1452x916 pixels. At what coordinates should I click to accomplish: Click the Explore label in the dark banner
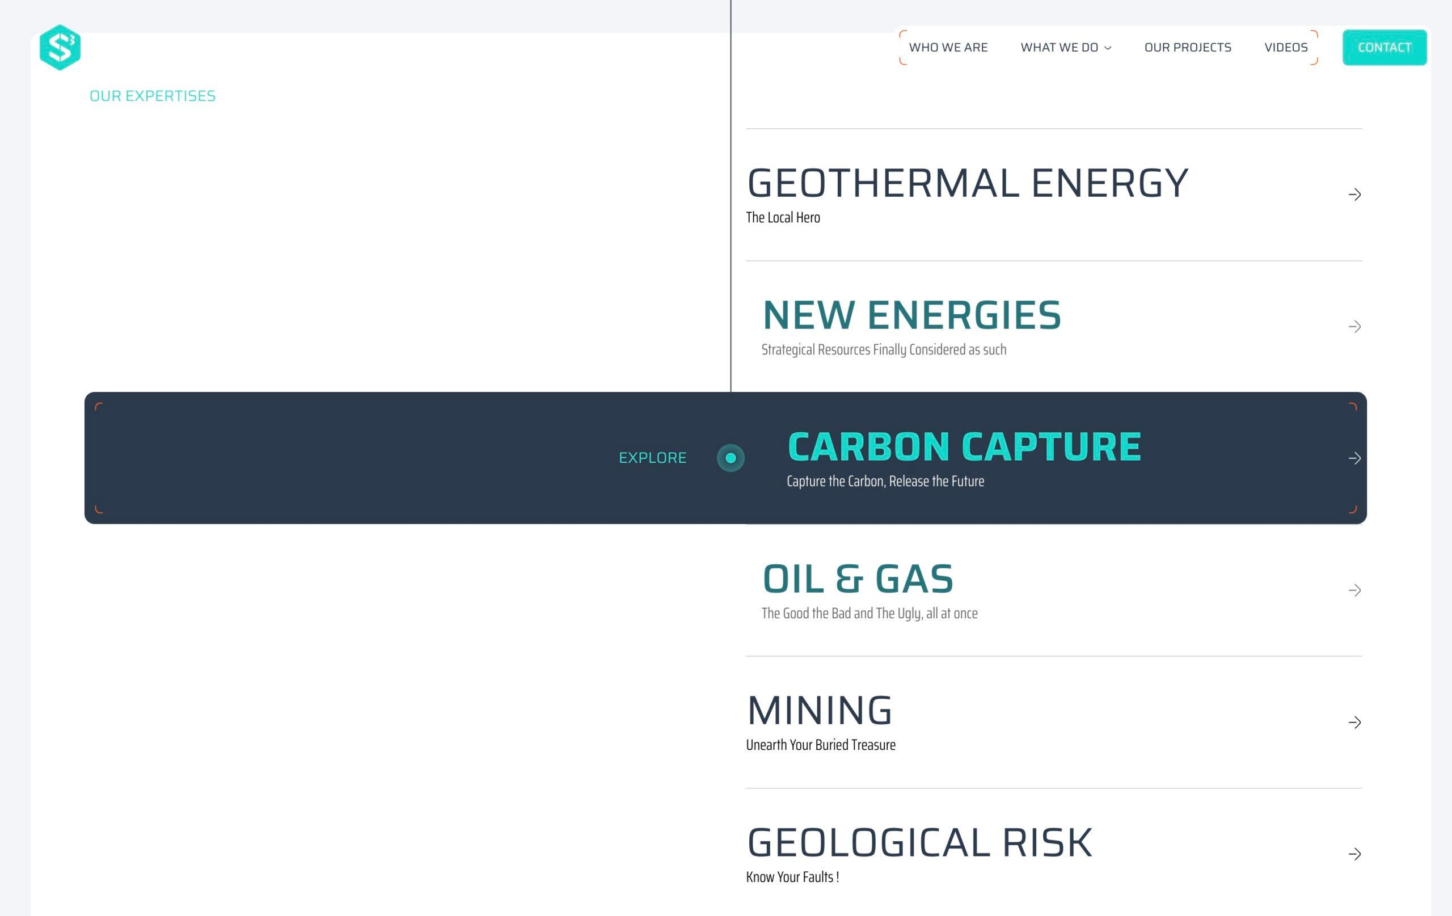click(x=652, y=458)
